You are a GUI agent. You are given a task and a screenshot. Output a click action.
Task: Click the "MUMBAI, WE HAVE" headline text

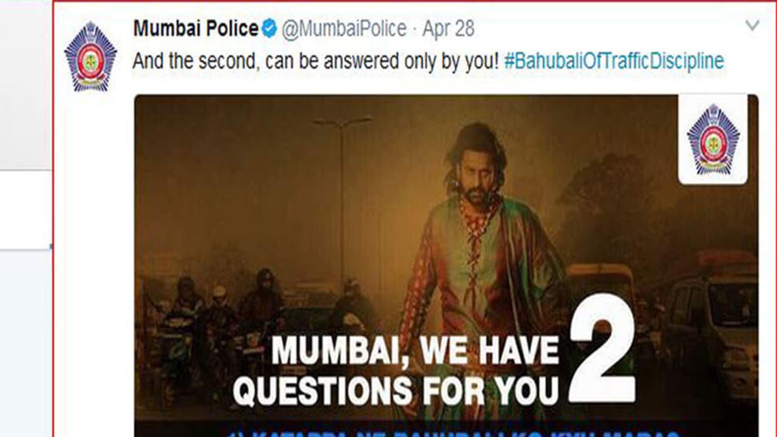coord(415,350)
